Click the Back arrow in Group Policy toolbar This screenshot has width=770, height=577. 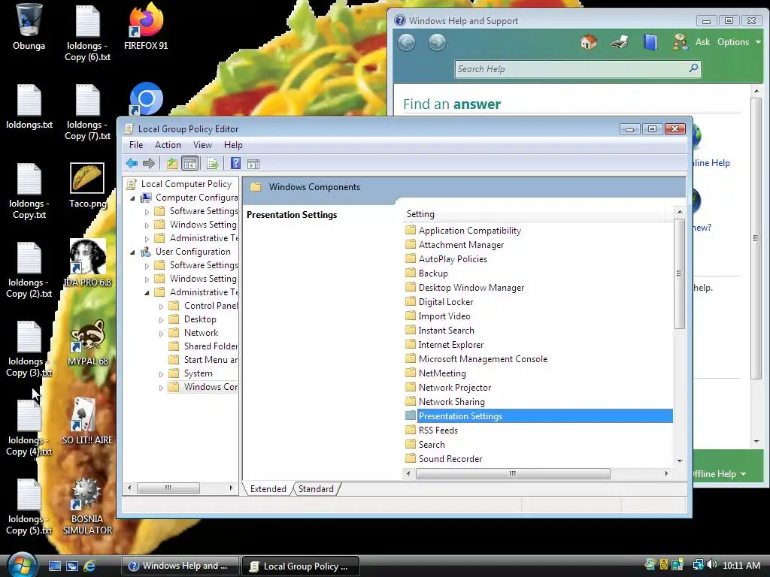[x=131, y=163]
